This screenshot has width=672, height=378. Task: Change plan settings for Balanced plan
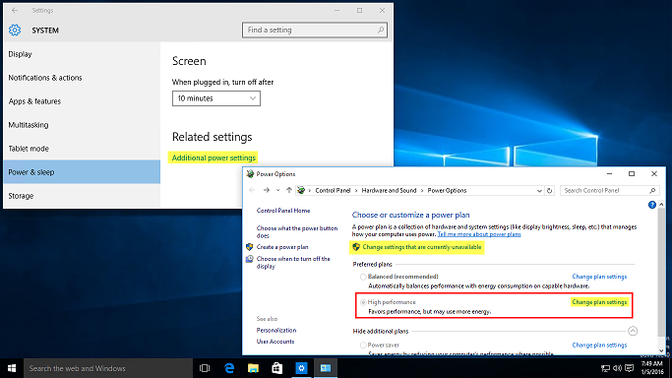click(x=599, y=277)
